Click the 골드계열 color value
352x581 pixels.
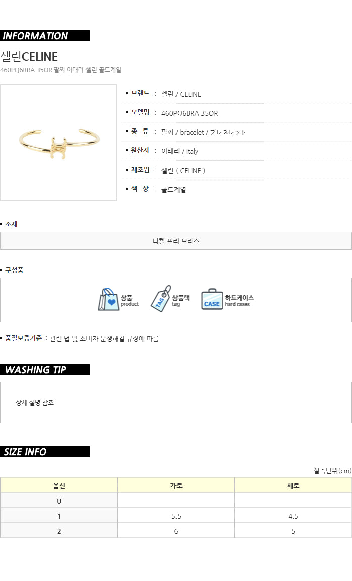click(x=173, y=189)
